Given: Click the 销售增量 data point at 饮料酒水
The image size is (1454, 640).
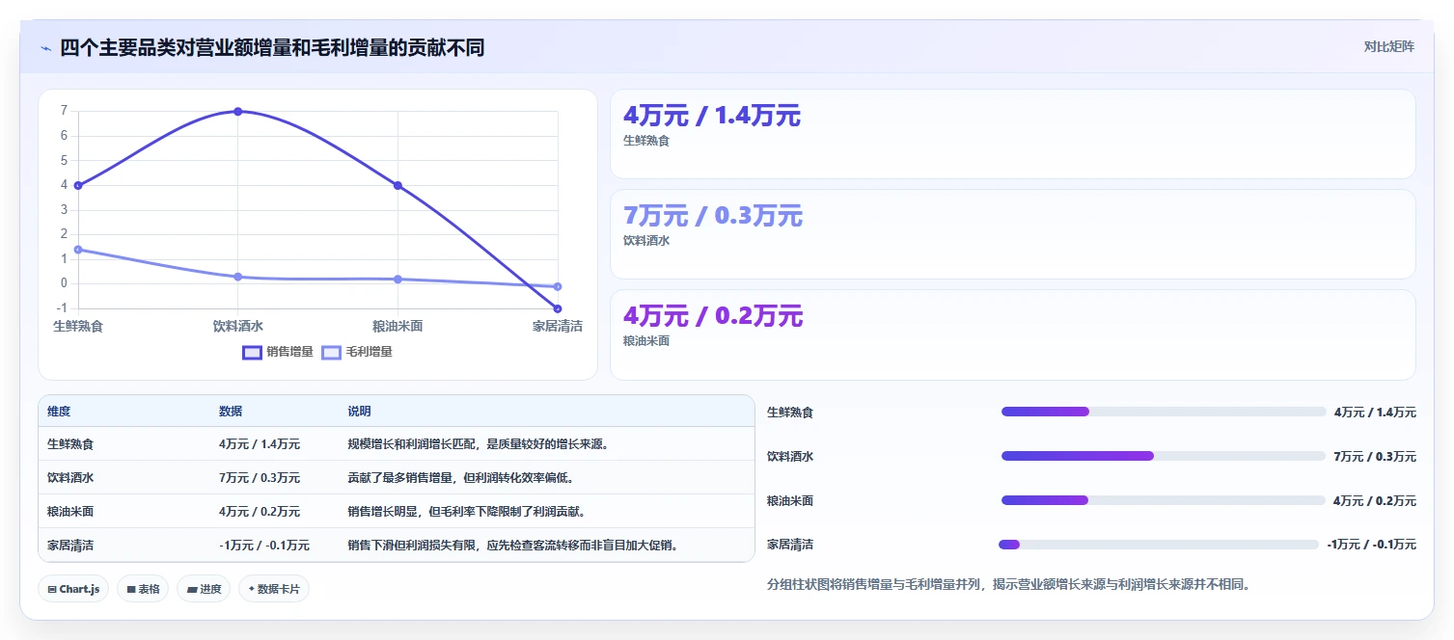Looking at the screenshot, I should (238, 112).
